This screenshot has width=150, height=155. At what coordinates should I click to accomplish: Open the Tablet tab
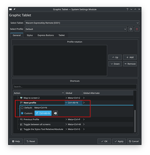pyautogui.click(x=62, y=35)
